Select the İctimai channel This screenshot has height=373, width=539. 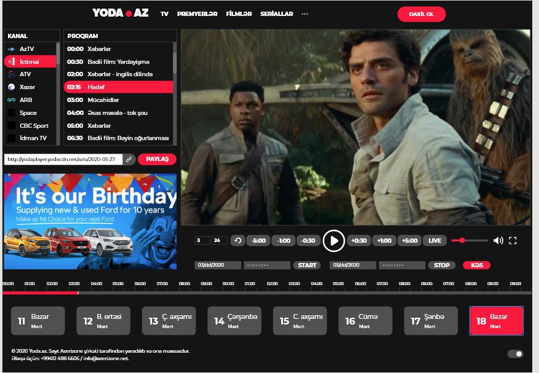[30, 62]
